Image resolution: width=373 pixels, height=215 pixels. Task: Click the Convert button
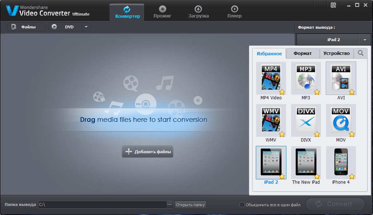click(335, 204)
